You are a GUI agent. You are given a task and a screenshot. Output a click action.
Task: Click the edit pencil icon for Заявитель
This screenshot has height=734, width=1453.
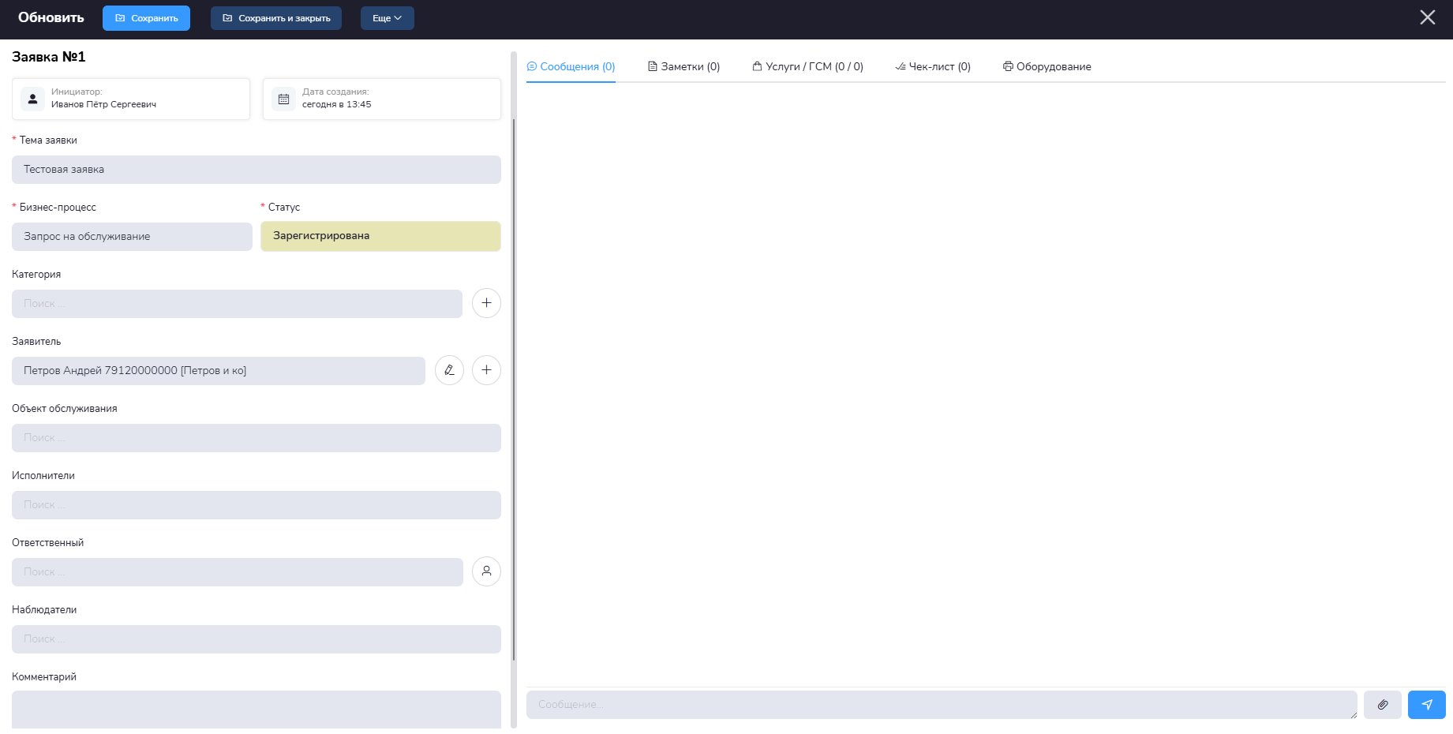click(x=449, y=370)
